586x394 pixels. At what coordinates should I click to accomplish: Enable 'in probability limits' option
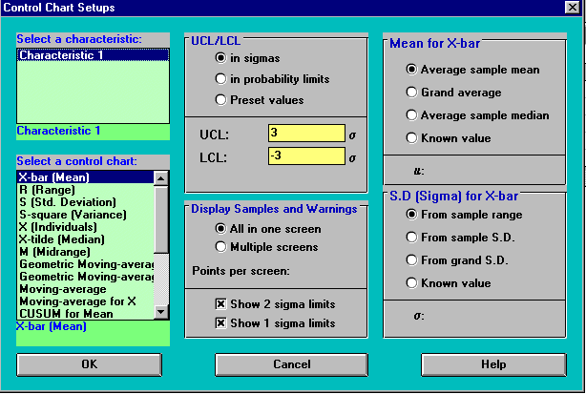pyautogui.click(x=221, y=78)
